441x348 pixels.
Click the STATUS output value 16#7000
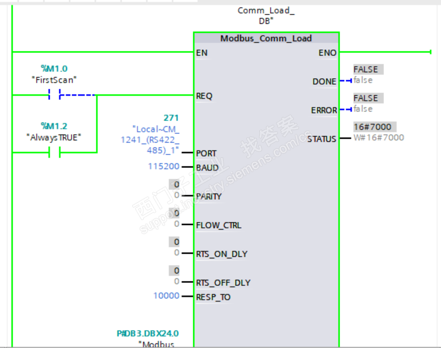[x=372, y=127]
